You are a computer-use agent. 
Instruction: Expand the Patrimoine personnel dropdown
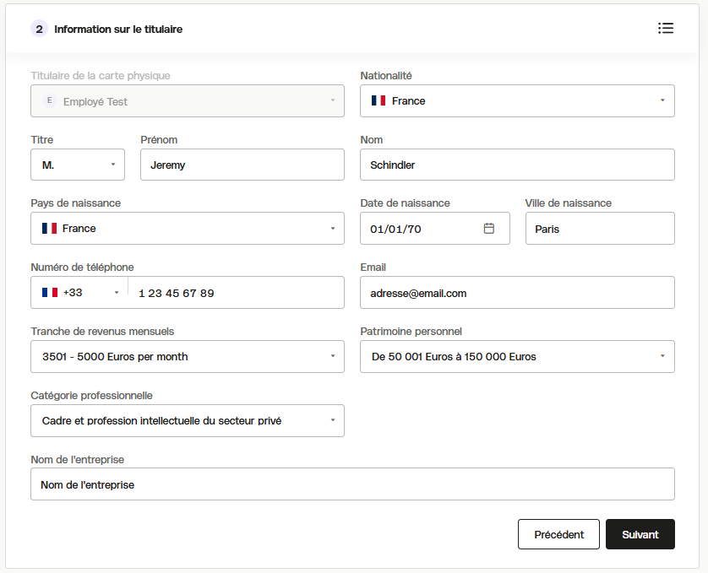click(x=517, y=356)
